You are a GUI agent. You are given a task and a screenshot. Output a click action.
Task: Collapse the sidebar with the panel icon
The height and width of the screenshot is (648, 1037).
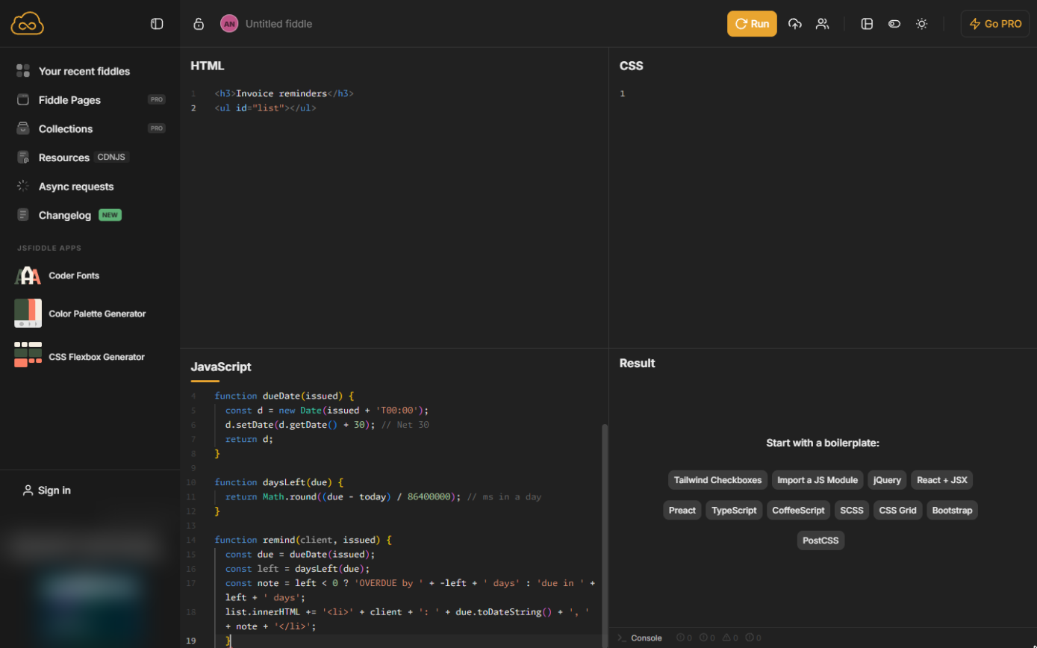tap(157, 24)
